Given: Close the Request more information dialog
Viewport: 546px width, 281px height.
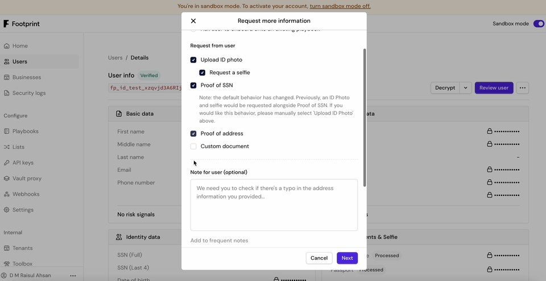Looking at the screenshot, I should (x=193, y=21).
